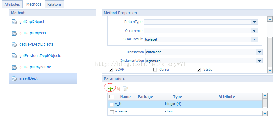
Task: Open the getNextDeptObjects method
Action: 36,44
